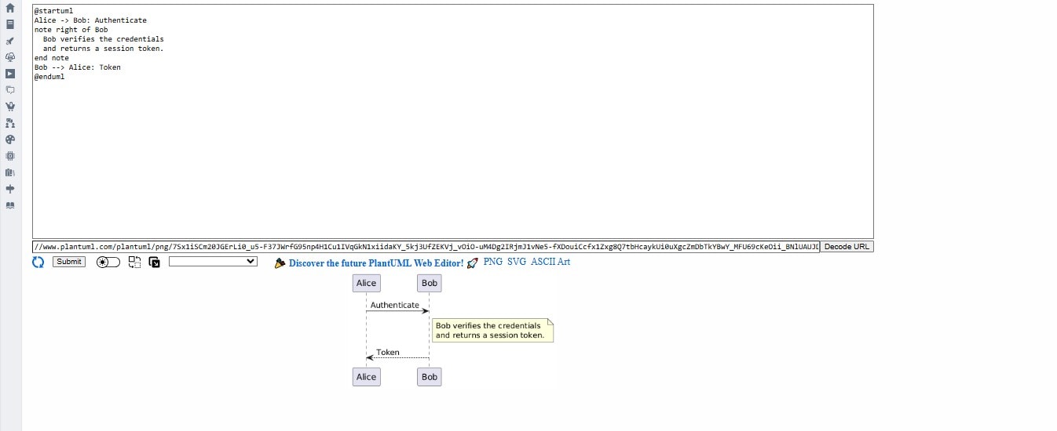Select the Token return message label
1057x431 pixels.
click(388, 352)
